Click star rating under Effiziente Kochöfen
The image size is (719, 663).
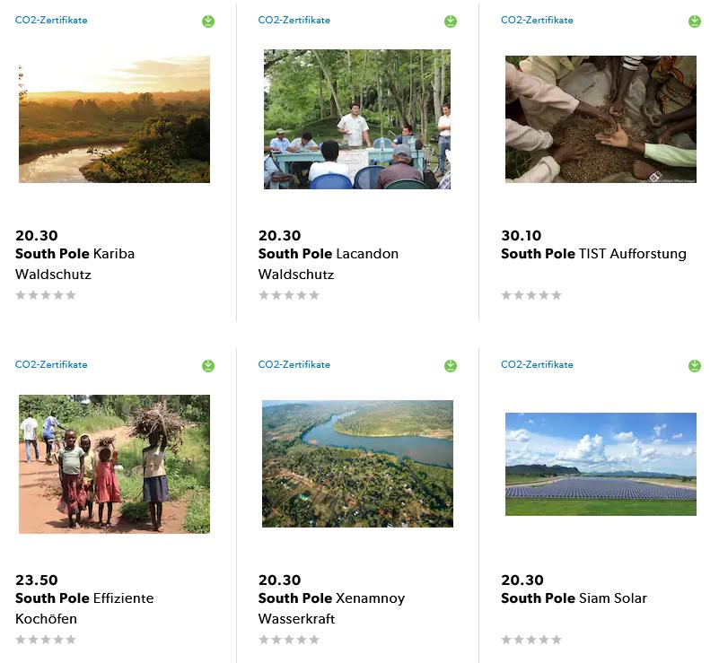46,640
